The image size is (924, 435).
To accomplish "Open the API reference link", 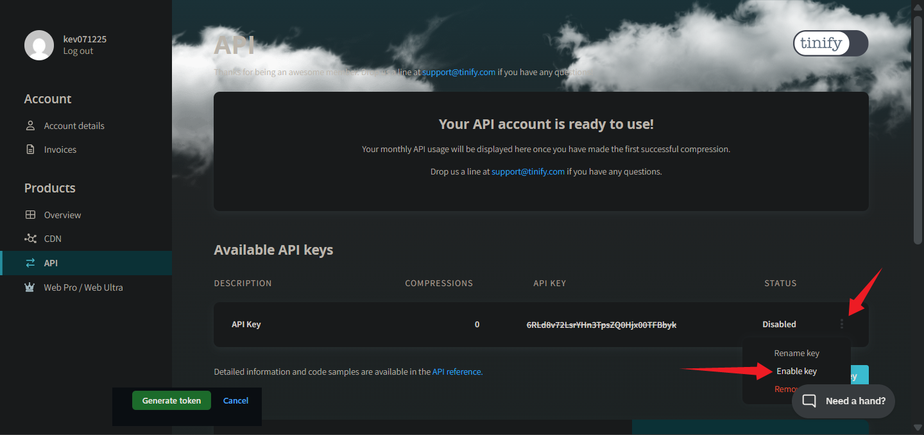I will coord(457,371).
